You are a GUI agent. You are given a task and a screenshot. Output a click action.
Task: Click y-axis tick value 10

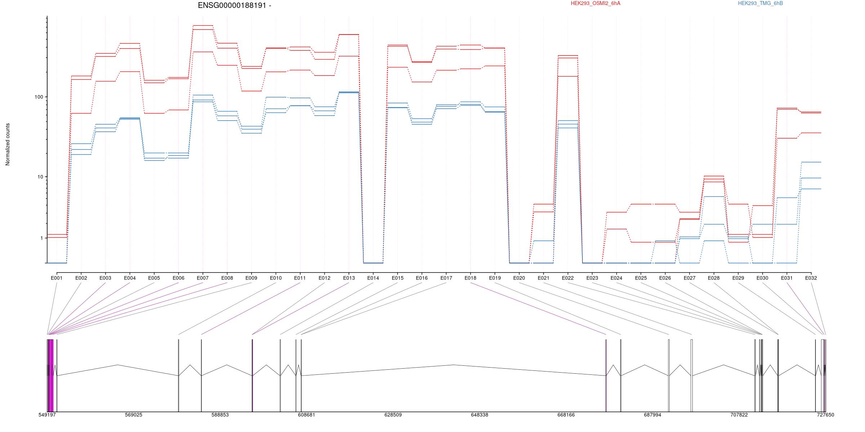40,177
